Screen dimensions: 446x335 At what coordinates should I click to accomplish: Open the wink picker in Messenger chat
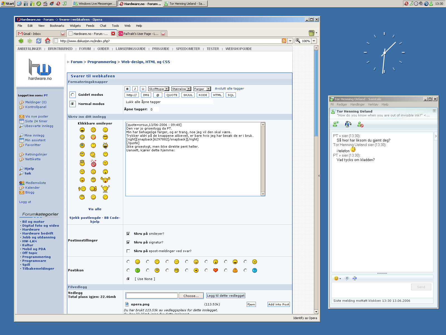tap(347, 278)
